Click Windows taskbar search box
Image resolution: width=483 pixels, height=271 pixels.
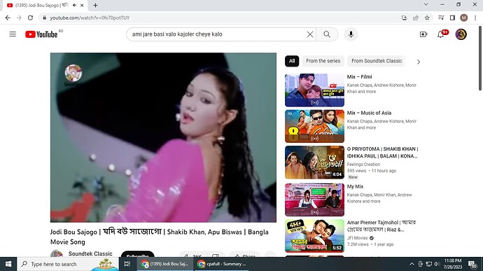coord(68,264)
